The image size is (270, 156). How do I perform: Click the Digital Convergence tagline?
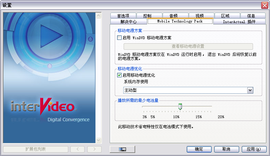(x=69, y=120)
